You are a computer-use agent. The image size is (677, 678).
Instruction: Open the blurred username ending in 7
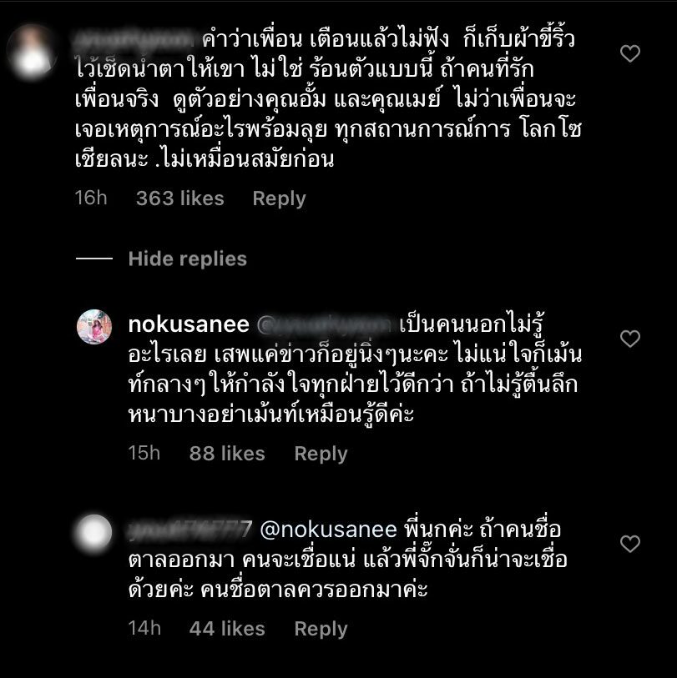point(190,530)
